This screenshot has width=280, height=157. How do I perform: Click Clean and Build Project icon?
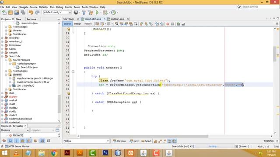point(90,12)
